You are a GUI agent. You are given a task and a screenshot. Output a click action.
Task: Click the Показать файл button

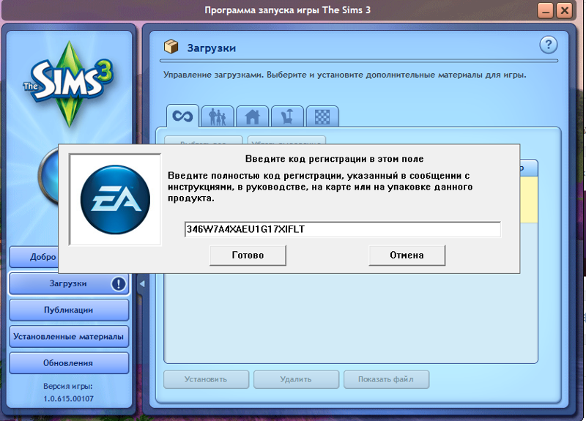[x=386, y=379]
